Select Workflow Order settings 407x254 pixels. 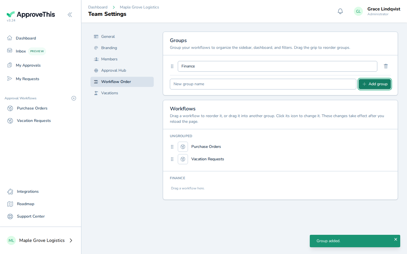[x=122, y=82]
